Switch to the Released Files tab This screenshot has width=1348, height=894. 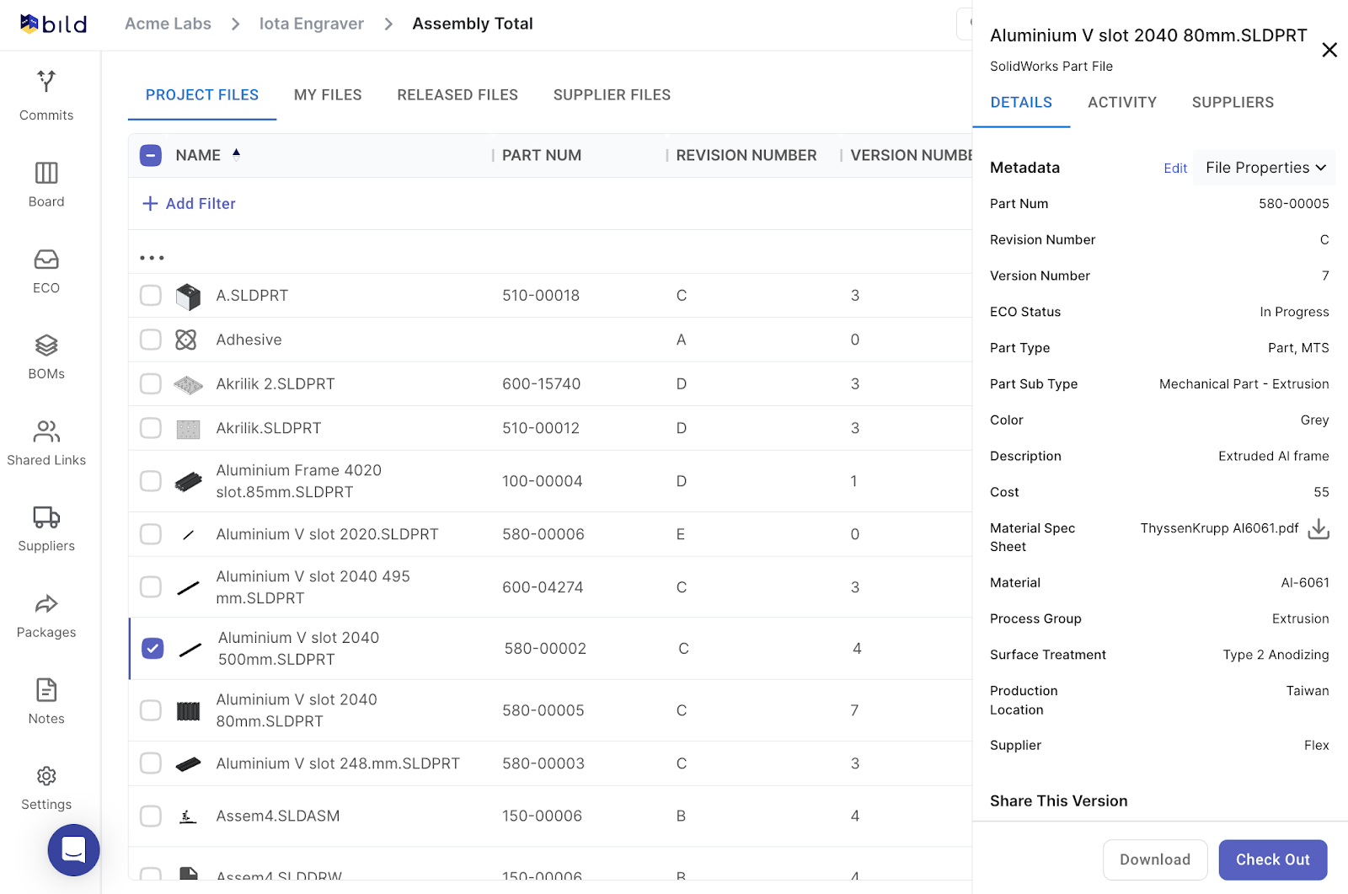point(457,95)
